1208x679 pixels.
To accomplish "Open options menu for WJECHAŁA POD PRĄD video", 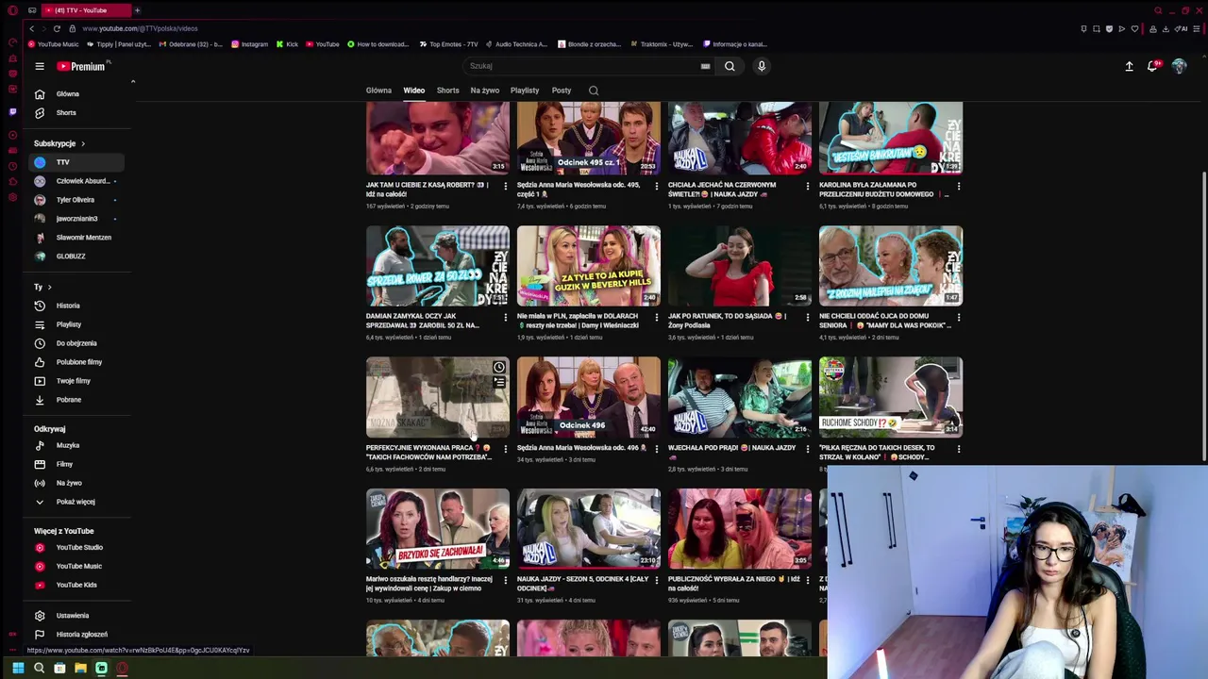I will click(807, 448).
